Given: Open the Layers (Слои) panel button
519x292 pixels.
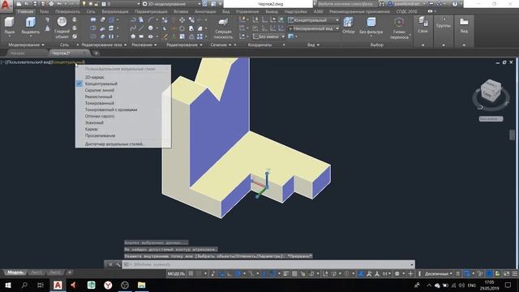Looking at the screenshot, I should 422,25.
